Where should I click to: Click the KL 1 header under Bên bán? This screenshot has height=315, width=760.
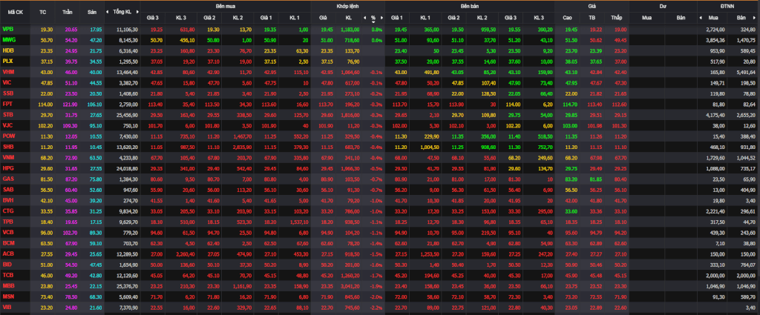[x=425, y=18]
